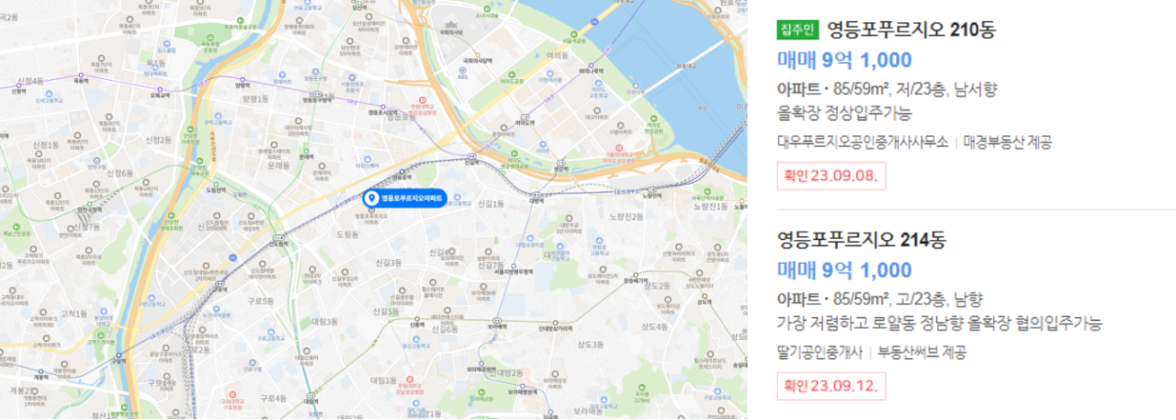This screenshot has height=420, width=1176.
Task: Select the 신길1동 district label on map
Action: 492,203
